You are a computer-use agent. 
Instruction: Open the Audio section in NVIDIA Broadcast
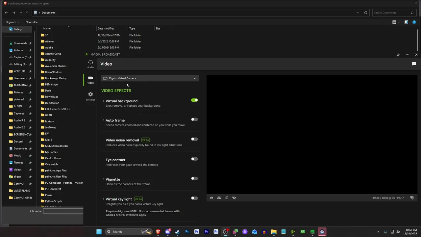coord(90,64)
